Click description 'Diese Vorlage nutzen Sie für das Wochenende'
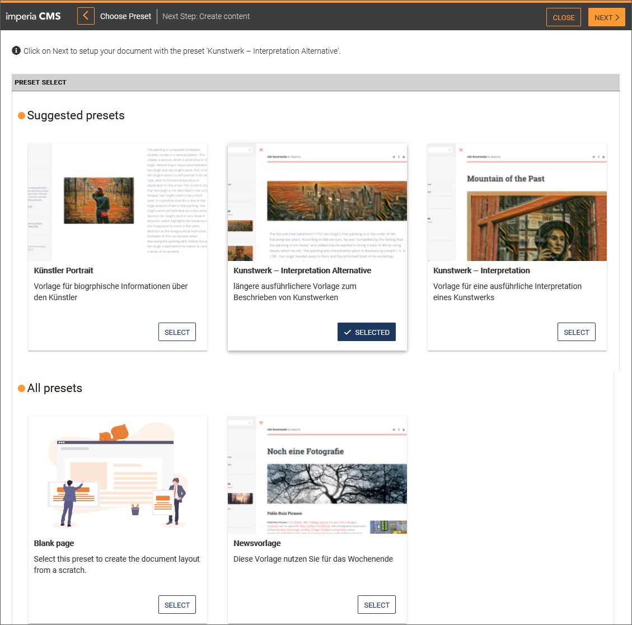 tap(313, 559)
